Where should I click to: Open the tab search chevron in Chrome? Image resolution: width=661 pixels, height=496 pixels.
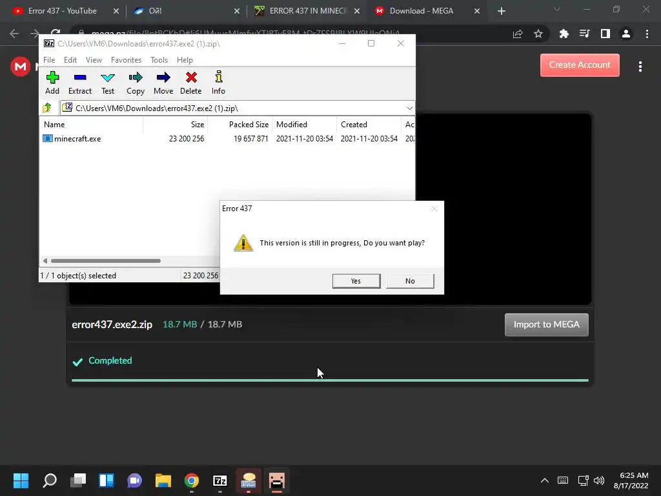coord(557,9)
